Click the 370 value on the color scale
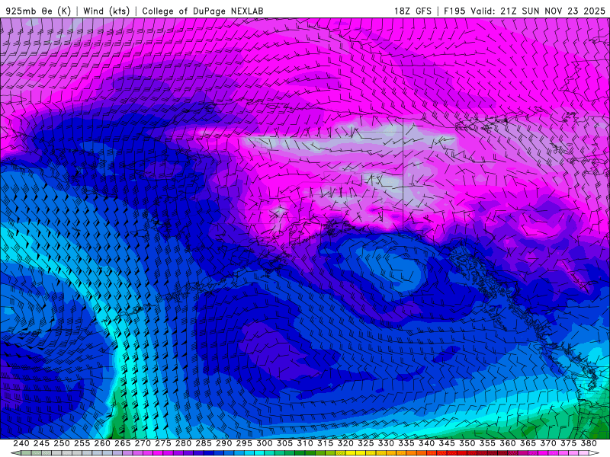Viewport: 610px width, 457px height. 548,443
